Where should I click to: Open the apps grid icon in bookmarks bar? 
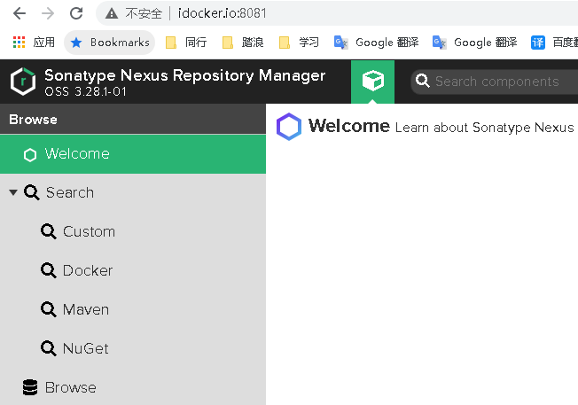19,43
